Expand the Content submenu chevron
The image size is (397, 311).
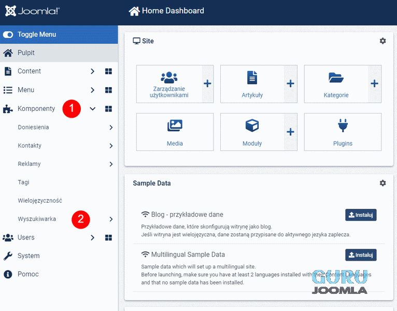[x=92, y=72]
